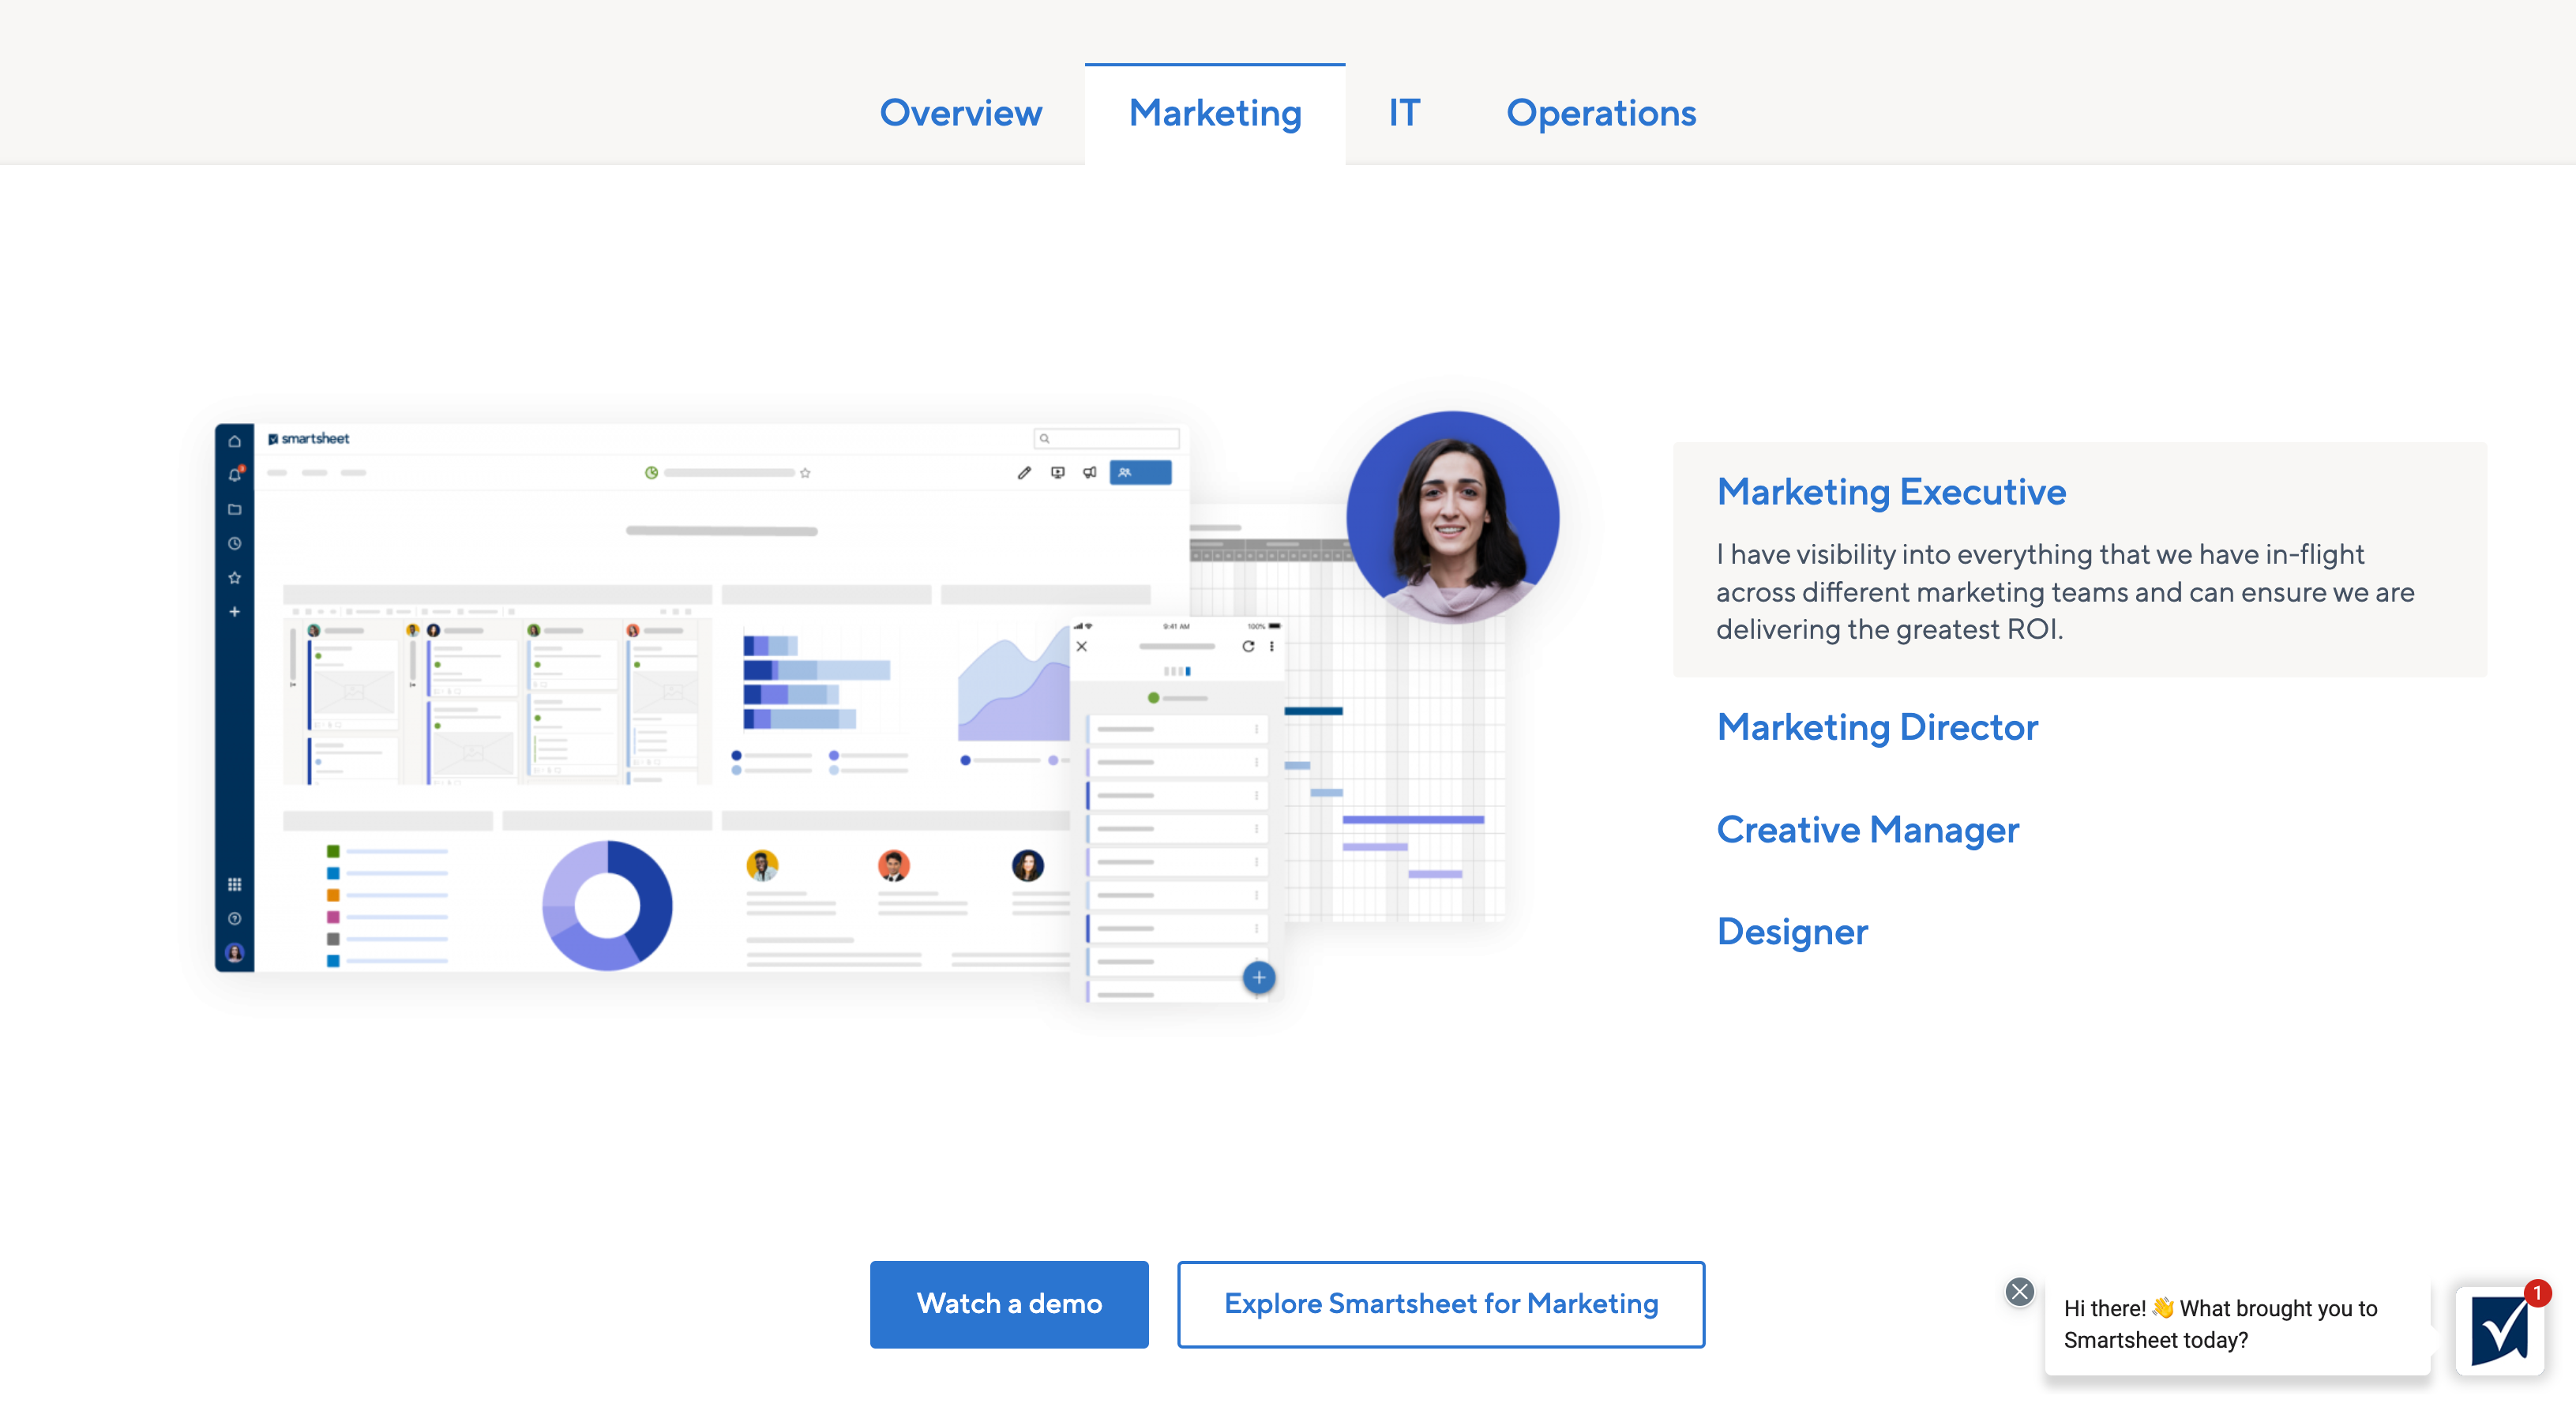Switch to the Operations tab
This screenshot has width=2576, height=1407.
click(x=1601, y=113)
